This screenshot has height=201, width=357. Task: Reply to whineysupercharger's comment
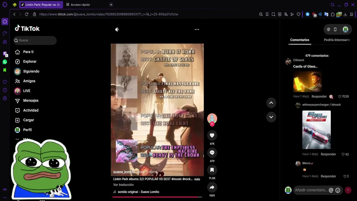(328, 154)
